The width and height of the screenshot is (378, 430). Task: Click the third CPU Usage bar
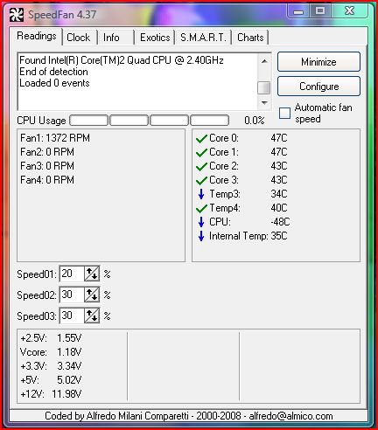[x=169, y=121]
